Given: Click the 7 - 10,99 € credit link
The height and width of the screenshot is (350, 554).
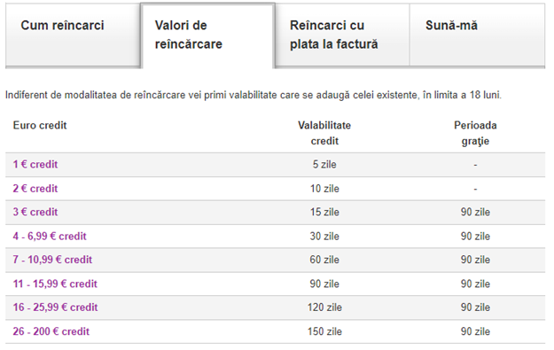Looking at the screenshot, I should pos(52,260).
